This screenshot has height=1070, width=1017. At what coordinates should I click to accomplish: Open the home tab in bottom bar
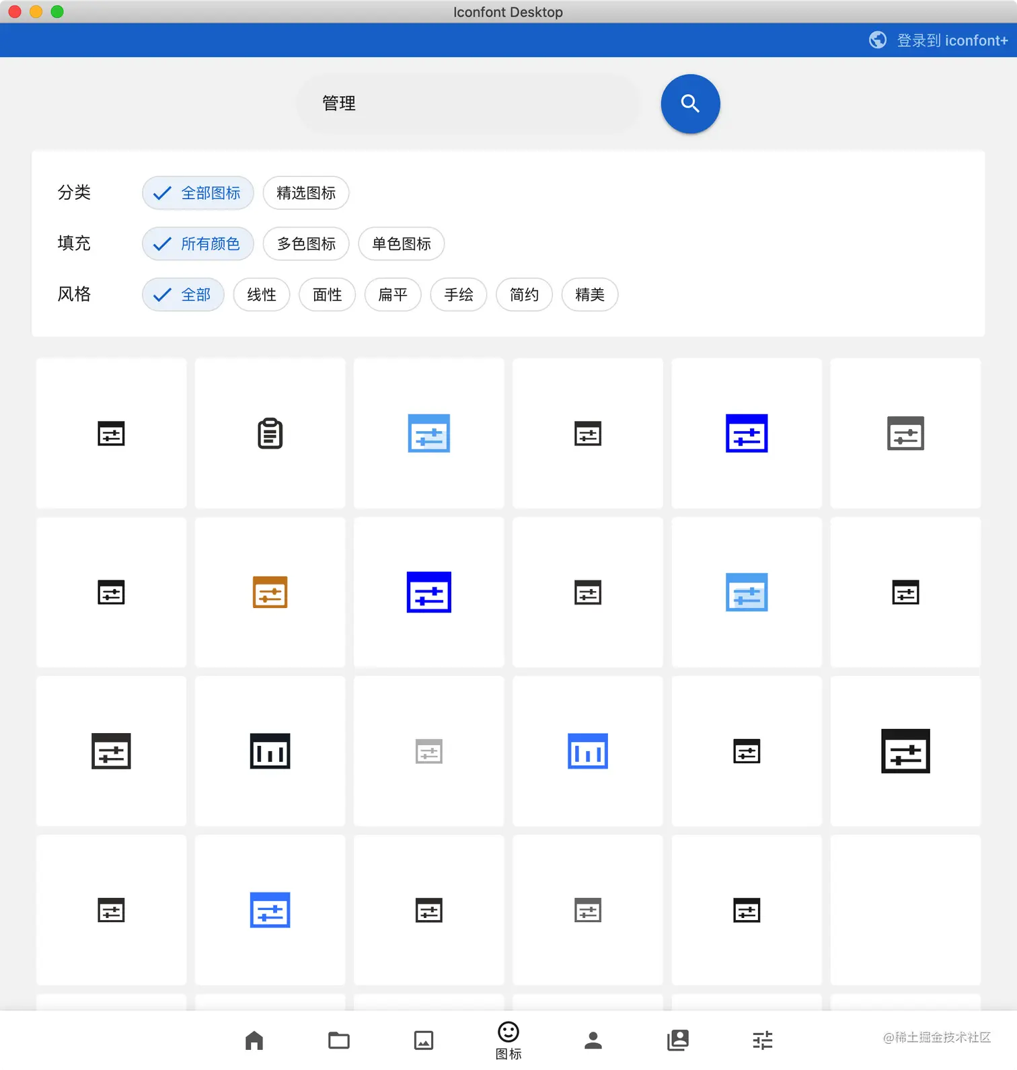click(x=254, y=1040)
